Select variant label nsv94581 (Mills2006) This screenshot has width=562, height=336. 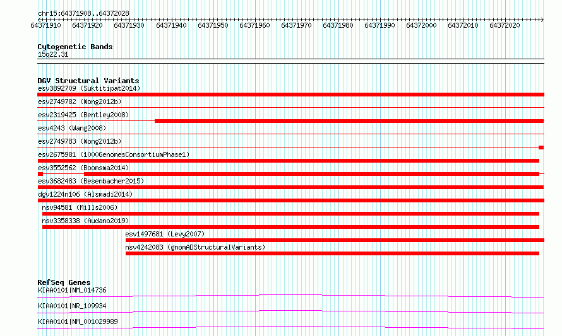point(80,207)
